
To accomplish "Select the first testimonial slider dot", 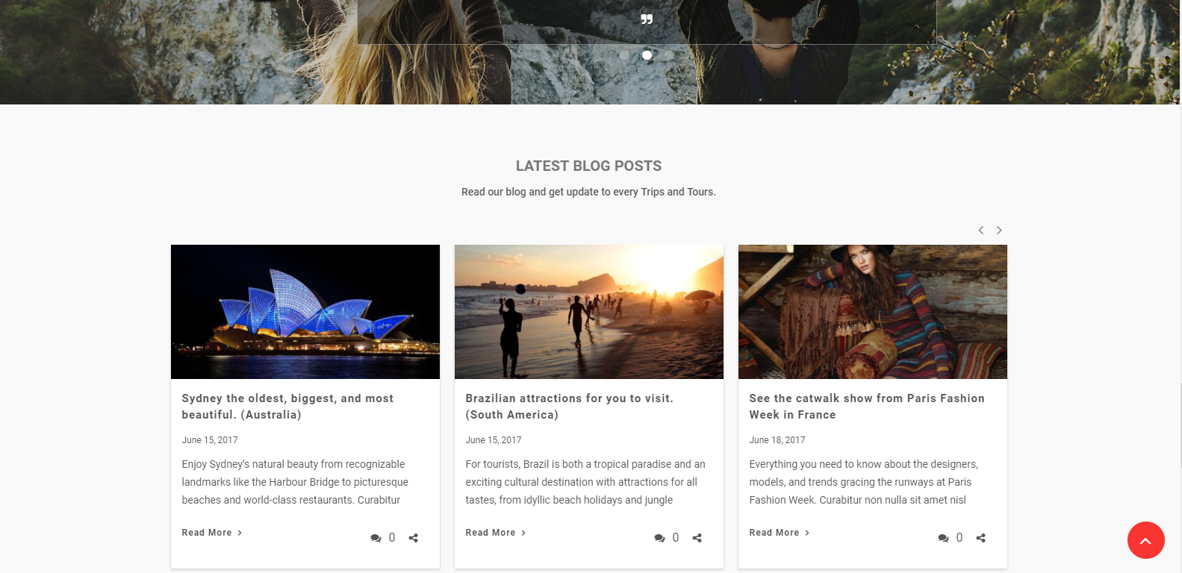I will 625,55.
